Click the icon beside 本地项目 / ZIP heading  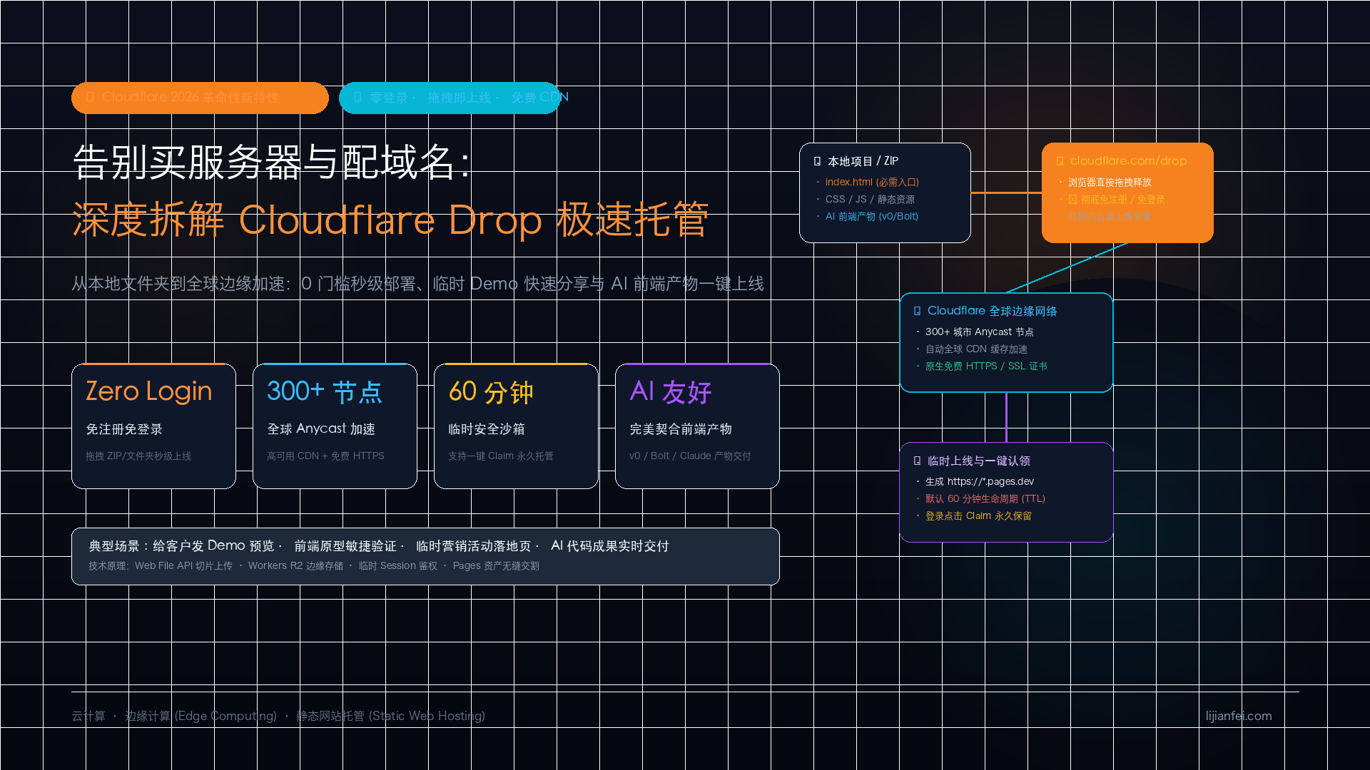(817, 162)
